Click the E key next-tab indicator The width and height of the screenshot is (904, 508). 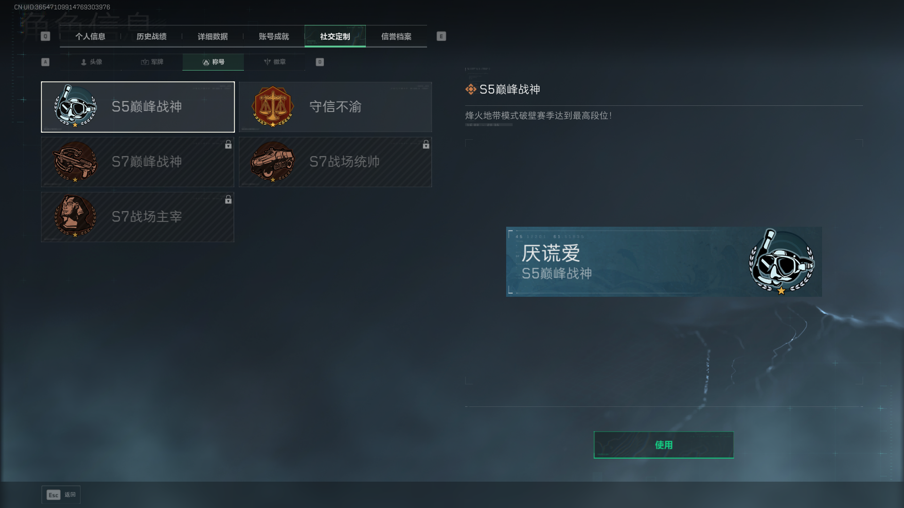[x=441, y=36]
